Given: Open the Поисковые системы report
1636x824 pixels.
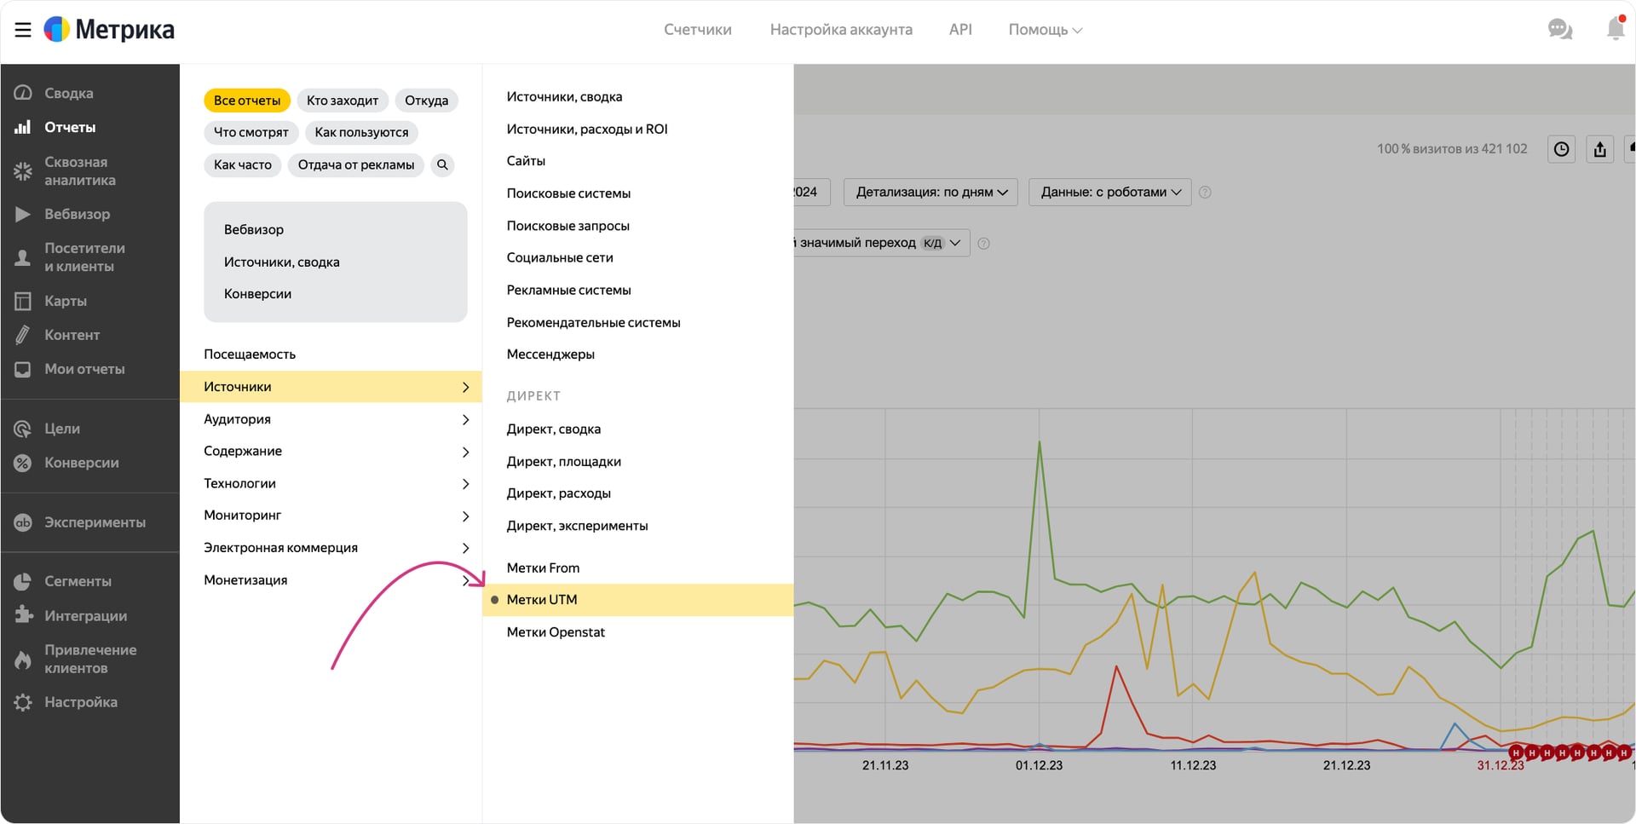Looking at the screenshot, I should pos(568,193).
